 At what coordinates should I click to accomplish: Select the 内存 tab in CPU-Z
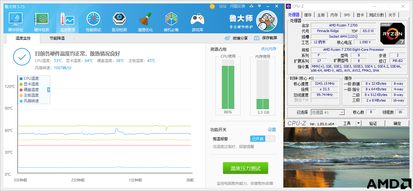(334, 15)
